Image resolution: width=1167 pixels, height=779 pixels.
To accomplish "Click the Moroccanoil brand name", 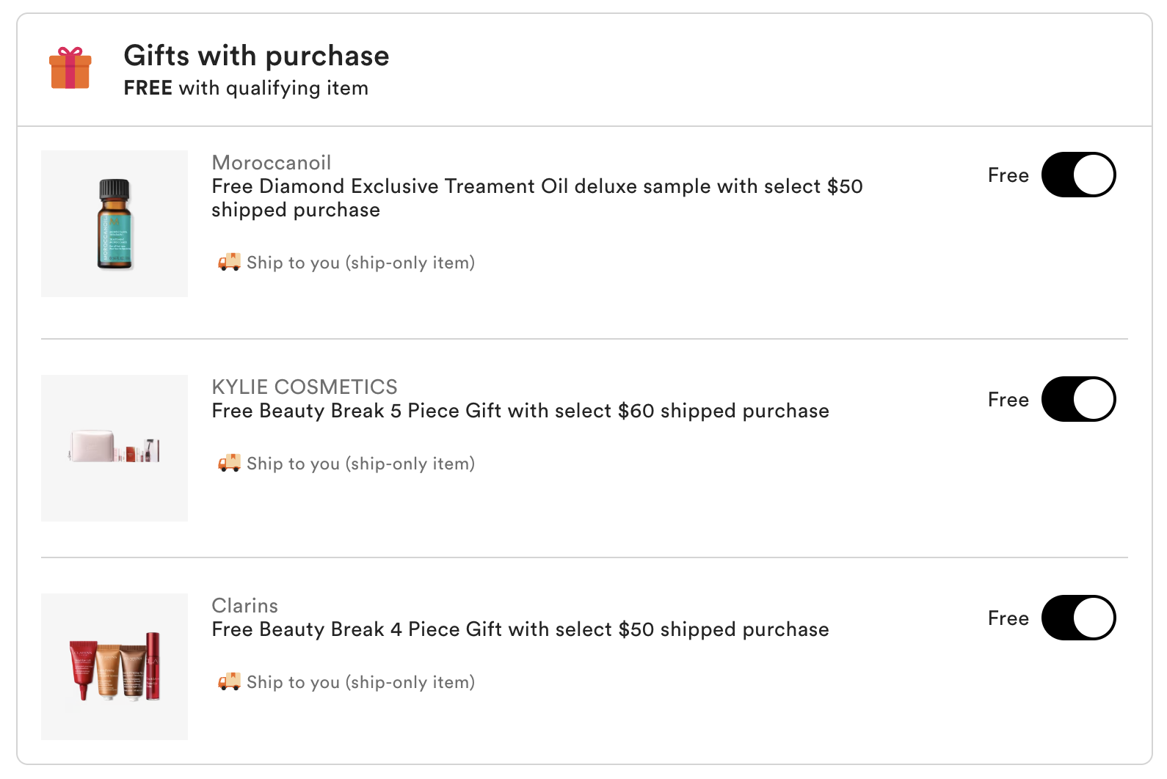I will click(x=272, y=163).
